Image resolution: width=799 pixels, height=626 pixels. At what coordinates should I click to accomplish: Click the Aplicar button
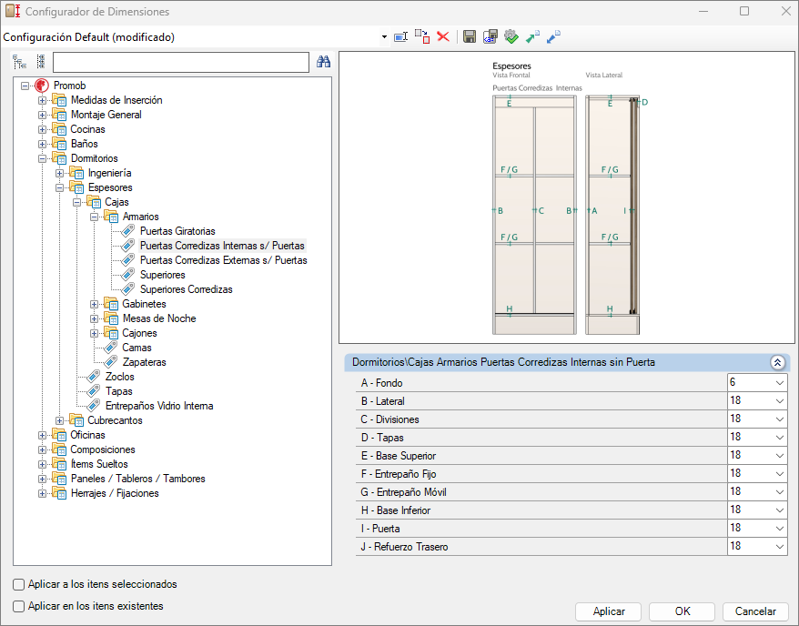[609, 611]
